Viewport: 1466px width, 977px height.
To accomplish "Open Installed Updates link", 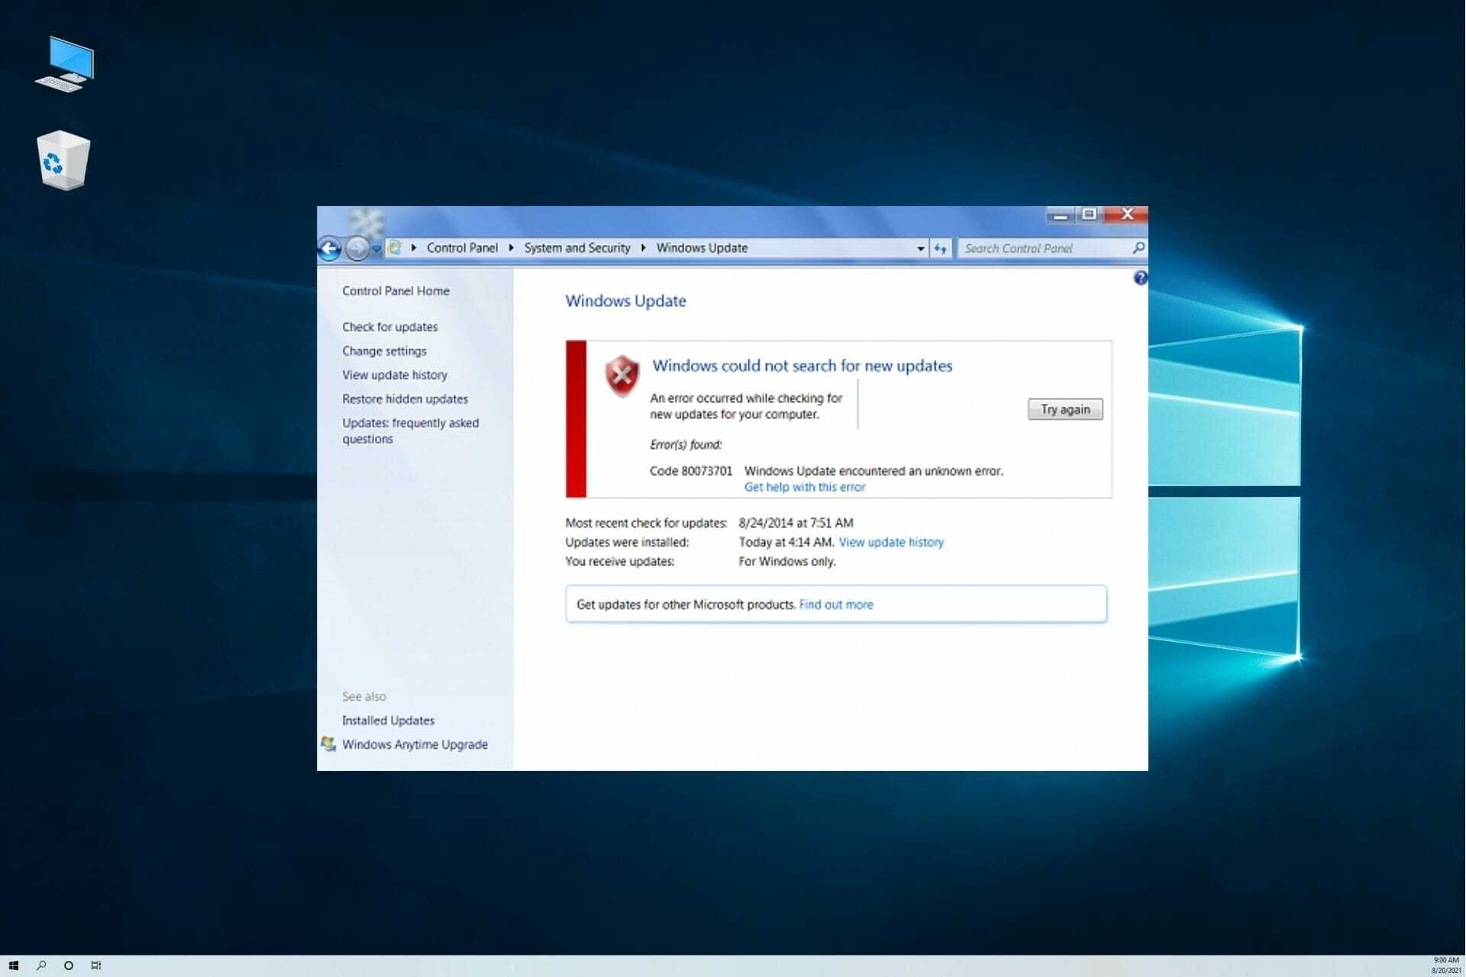I will click(x=388, y=721).
